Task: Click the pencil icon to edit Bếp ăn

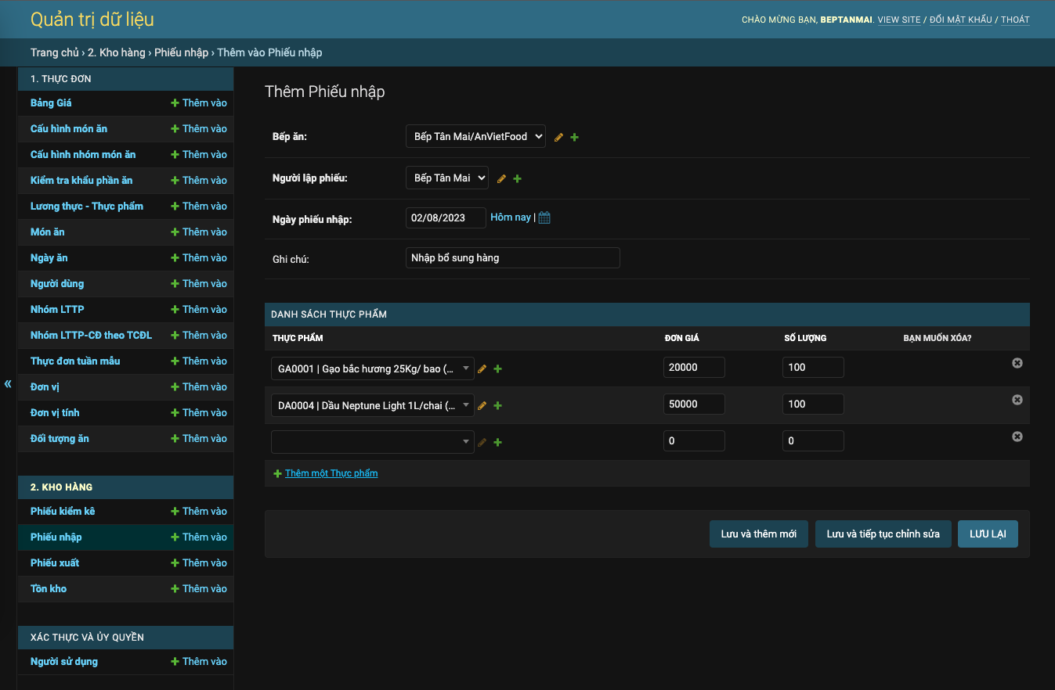Action: pyautogui.click(x=558, y=136)
